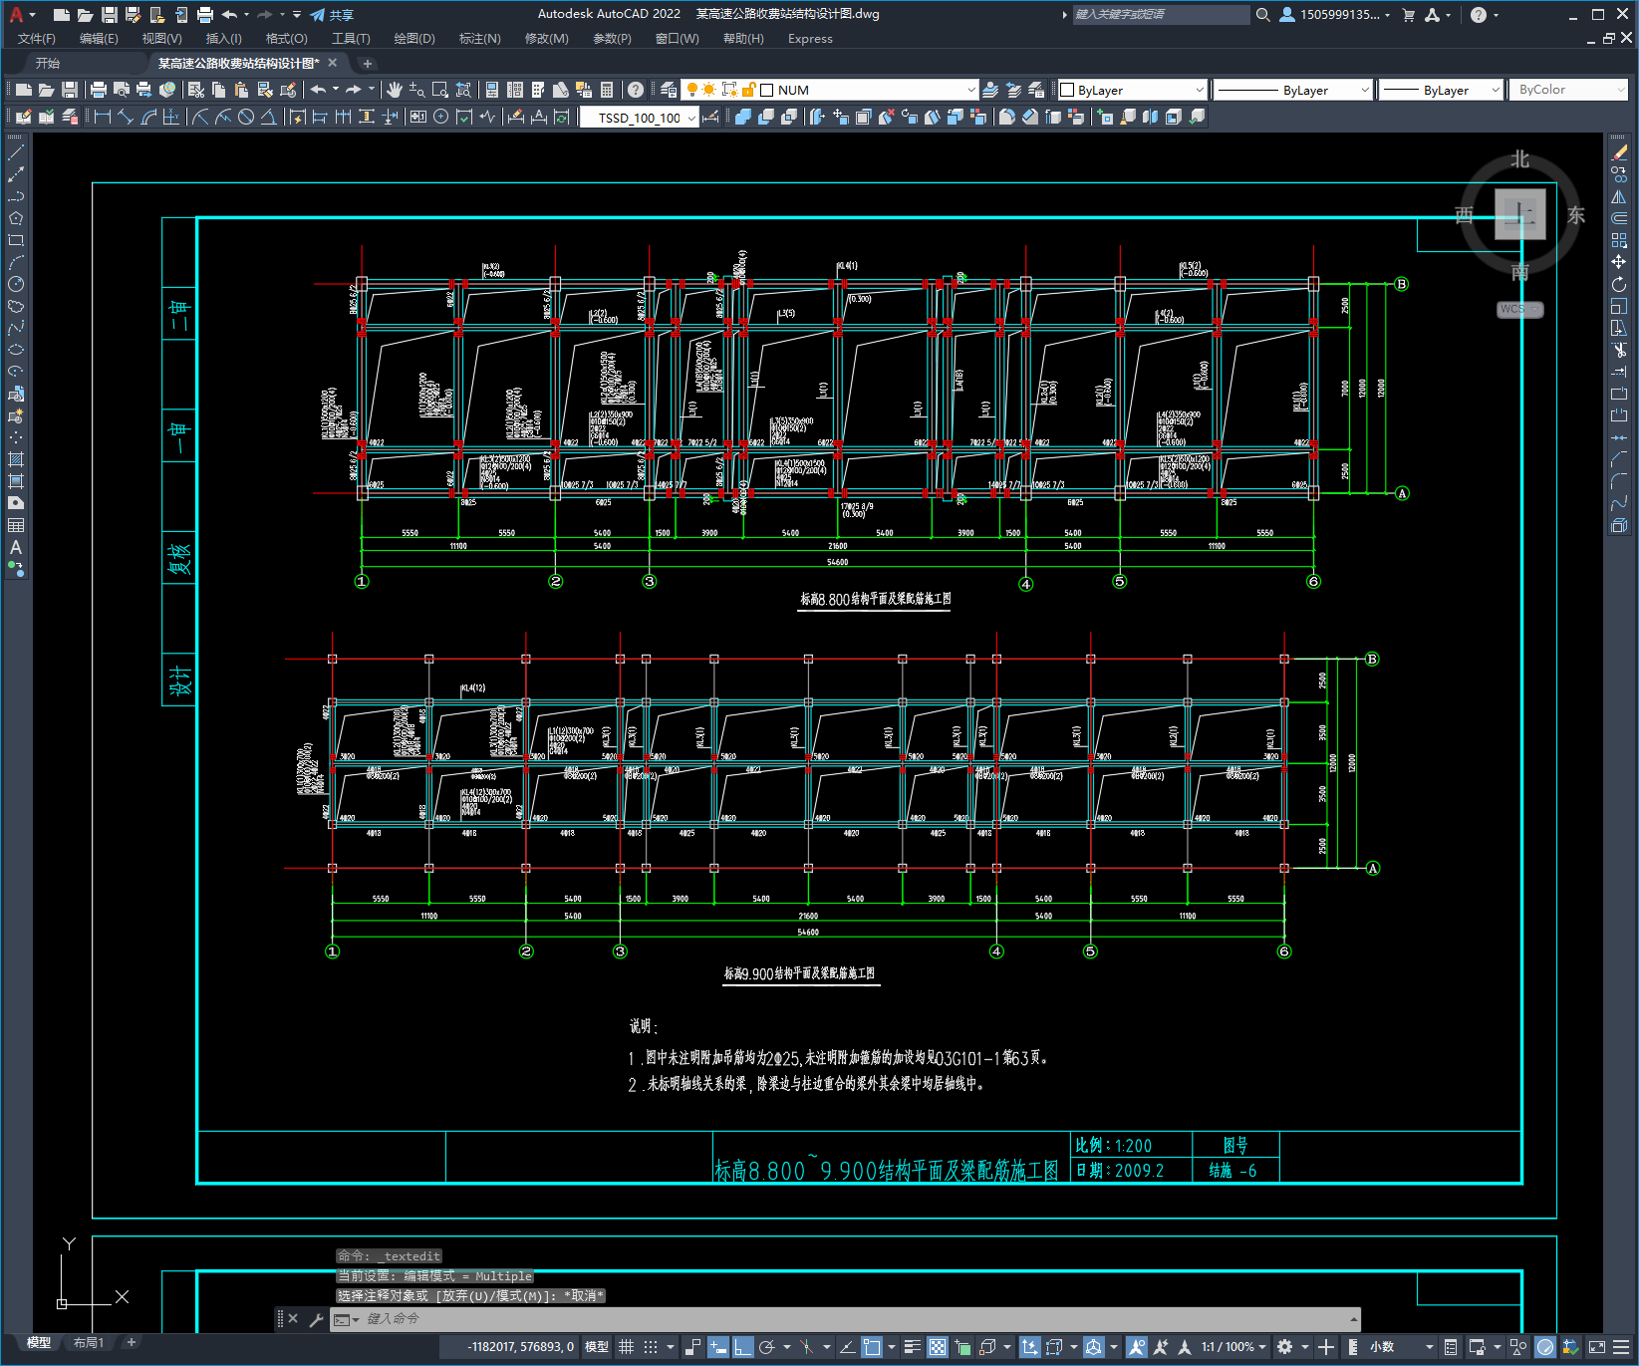This screenshot has height=1366, width=1639.
Task: Close the 某高速公路收费站结构设计图 drawing tab
Action: 333,64
